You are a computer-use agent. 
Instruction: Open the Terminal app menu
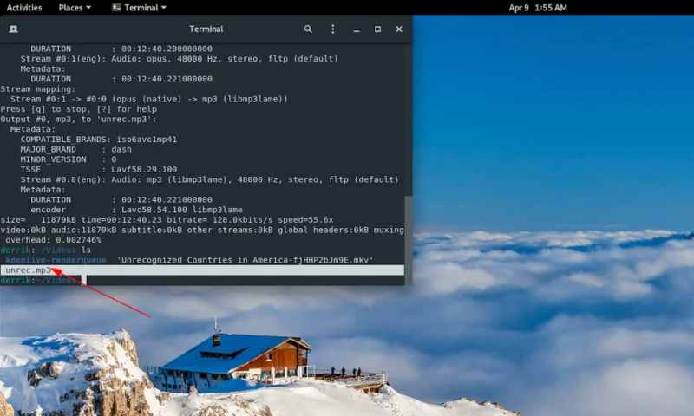(x=139, y=8)
